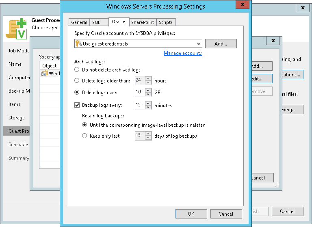
Task: Select Computers step in wizard sidebar
Action: (x=19, y=78)
